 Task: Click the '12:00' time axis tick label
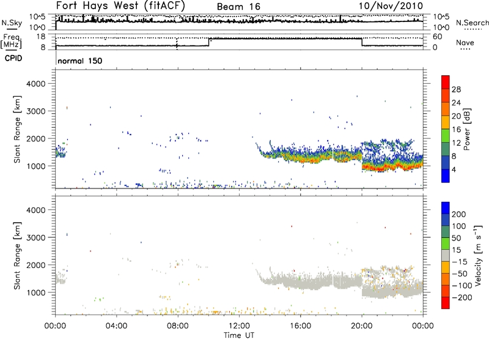(239, 326)
